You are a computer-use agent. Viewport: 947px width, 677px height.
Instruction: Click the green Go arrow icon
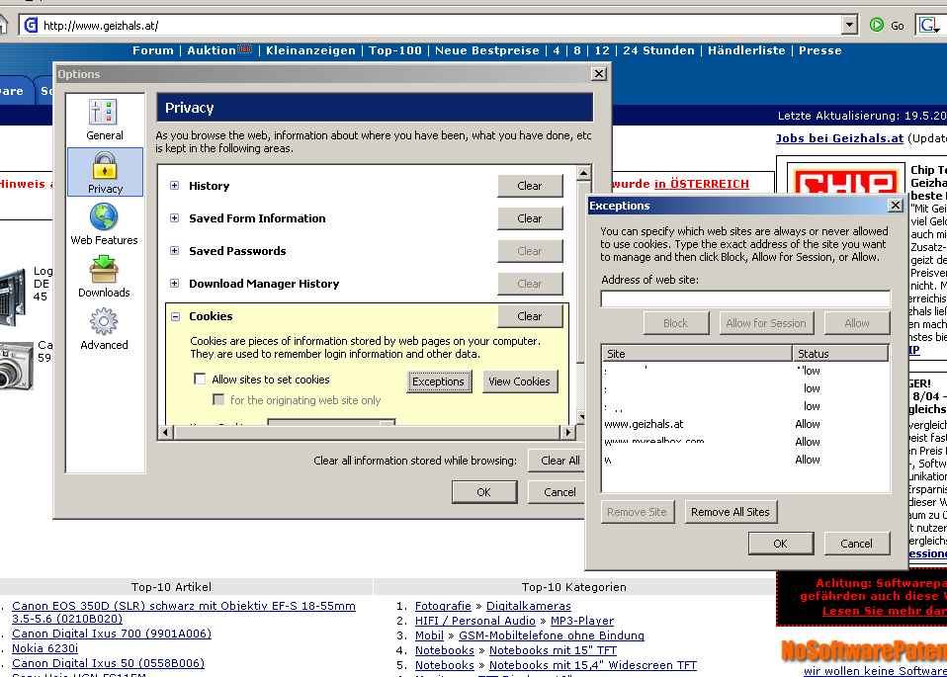click(x=876, y=25)
